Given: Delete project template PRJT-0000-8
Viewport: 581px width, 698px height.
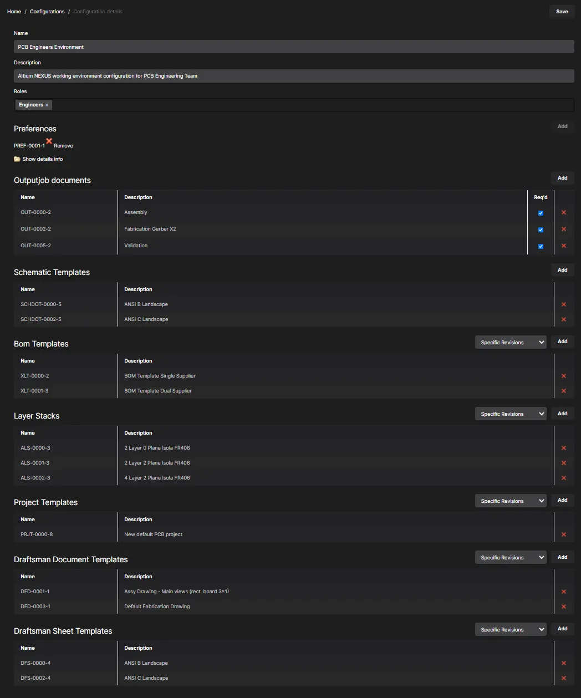Looking at the screenshot, I should click(564, 535).
